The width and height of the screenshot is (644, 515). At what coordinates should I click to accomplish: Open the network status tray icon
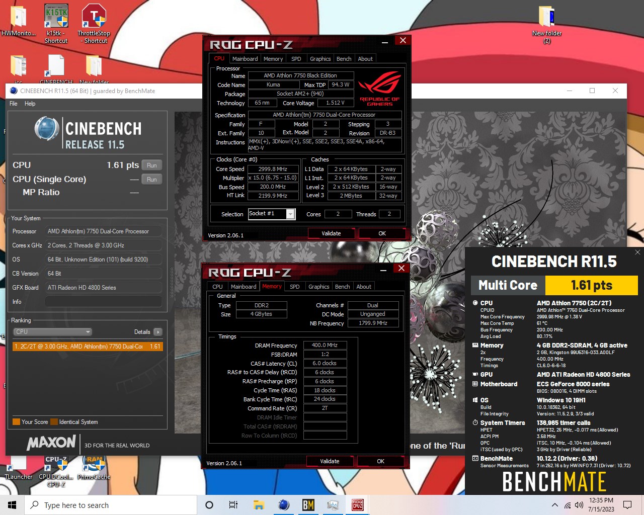pyautogui.click(x=568, y=505)
